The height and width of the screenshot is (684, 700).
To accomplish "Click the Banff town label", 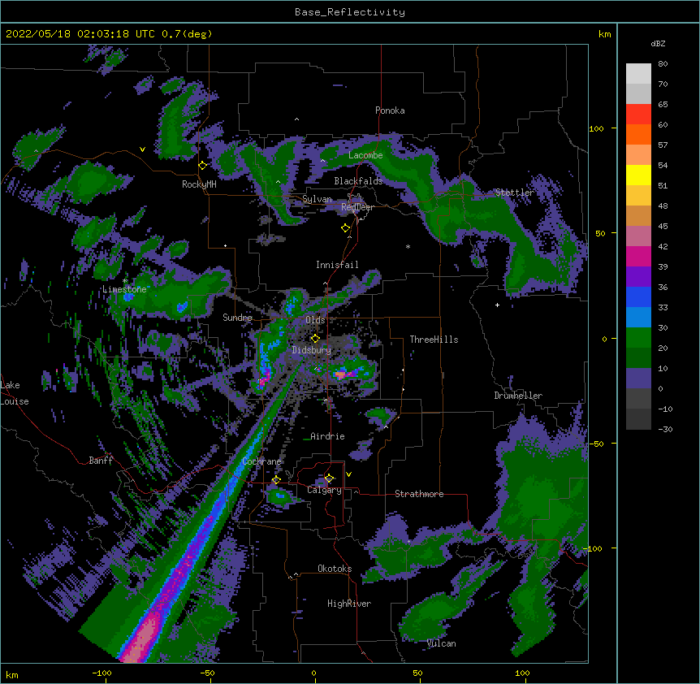I will pyautogui.click(x=101, y=461).
